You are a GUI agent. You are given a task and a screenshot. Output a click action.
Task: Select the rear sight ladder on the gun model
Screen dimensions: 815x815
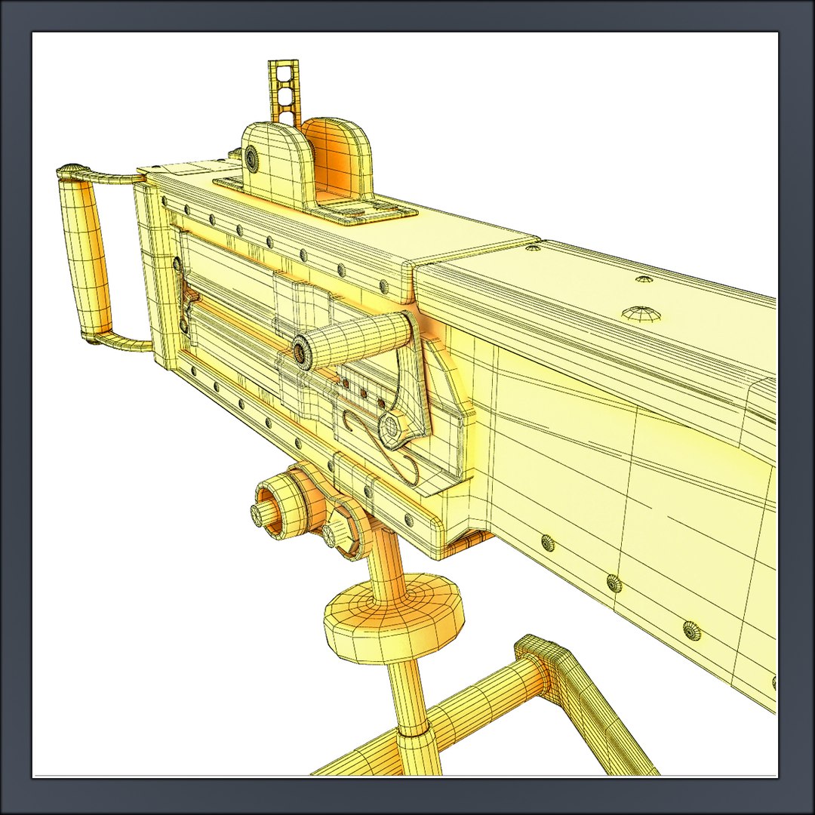283,92
